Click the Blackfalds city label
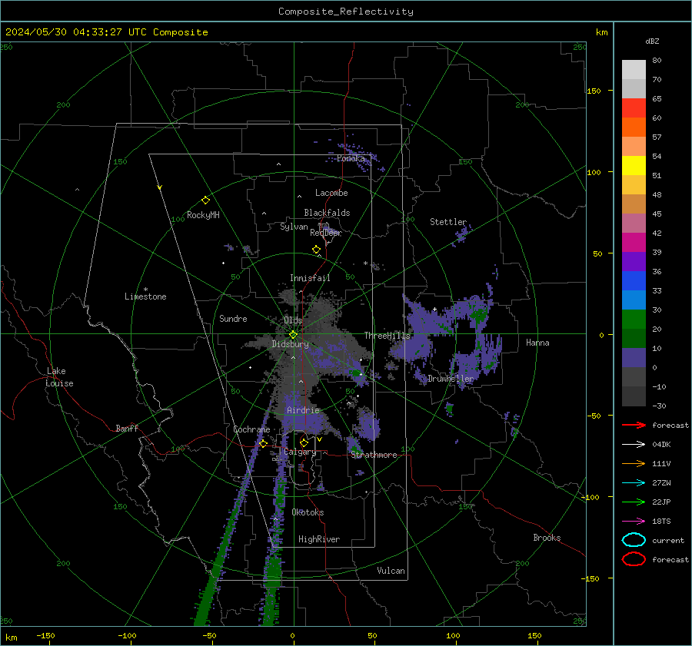Image resolution: width=692 pixels, height=646 pixels. 327,213
